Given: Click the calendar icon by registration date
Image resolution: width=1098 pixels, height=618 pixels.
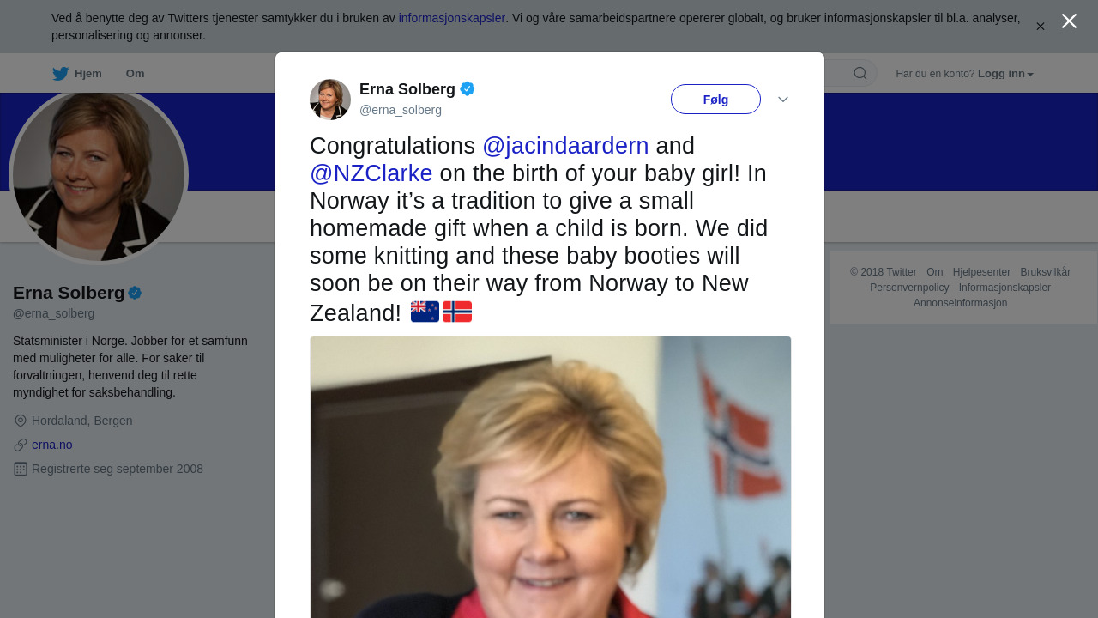Looking at the screenshot, I should tap(21, 469).
